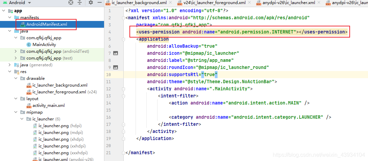Click the app module folder icon
368x161 pixels.
click(x=10, y=11)
